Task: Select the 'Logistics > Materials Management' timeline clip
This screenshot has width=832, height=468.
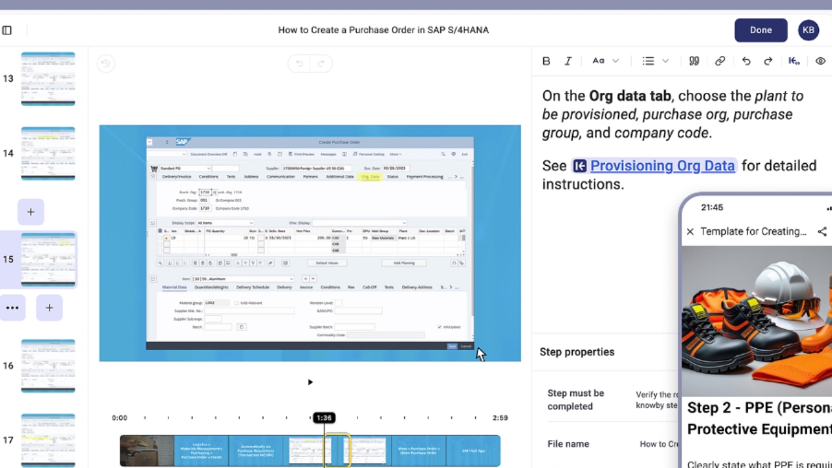Action: coord(201,450)
